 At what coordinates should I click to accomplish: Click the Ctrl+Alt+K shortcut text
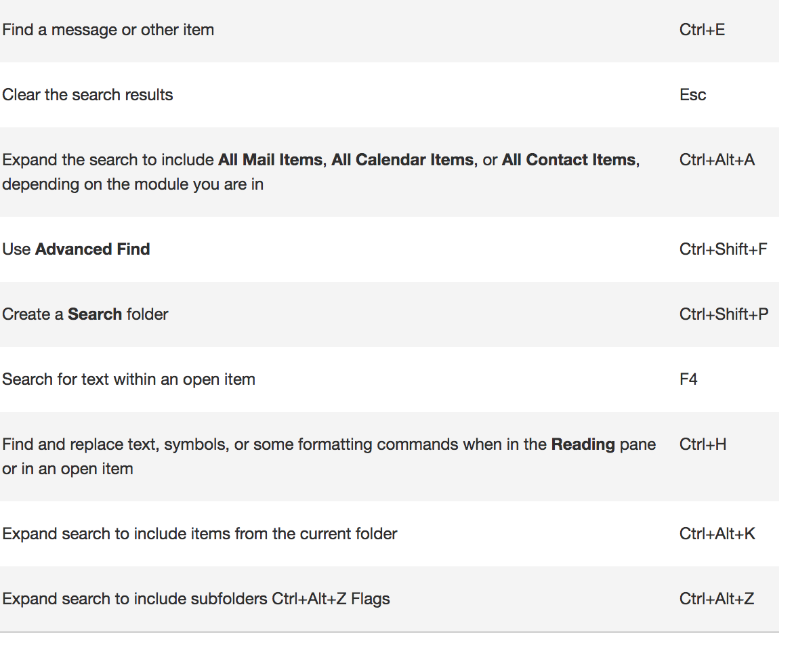click(x=717, y=534)
